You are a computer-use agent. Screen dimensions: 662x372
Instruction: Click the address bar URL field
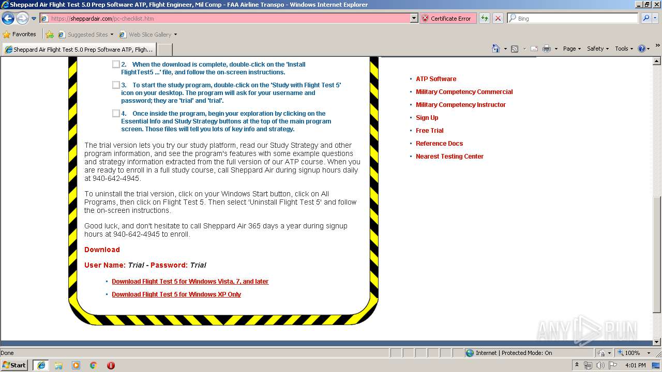click(x=225, y=19)
